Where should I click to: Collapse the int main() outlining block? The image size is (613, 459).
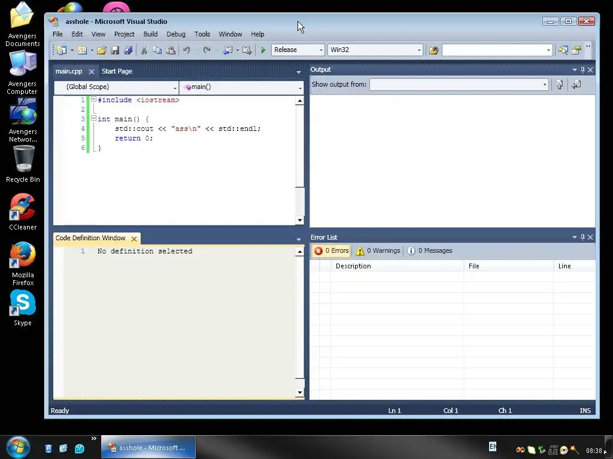pos(93,118)
